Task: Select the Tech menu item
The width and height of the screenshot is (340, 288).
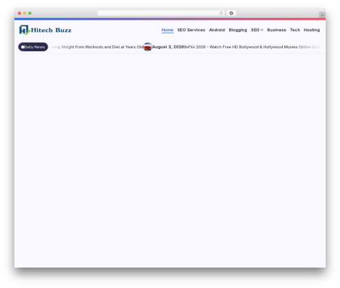Action: point(295,30)
